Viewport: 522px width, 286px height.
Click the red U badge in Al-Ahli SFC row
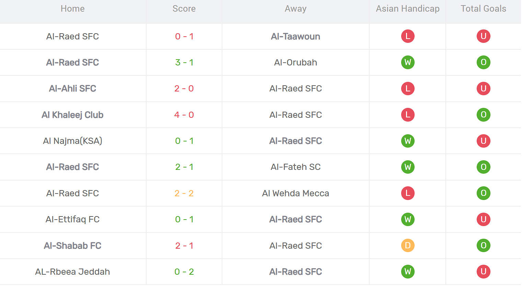tap(483, 88)
